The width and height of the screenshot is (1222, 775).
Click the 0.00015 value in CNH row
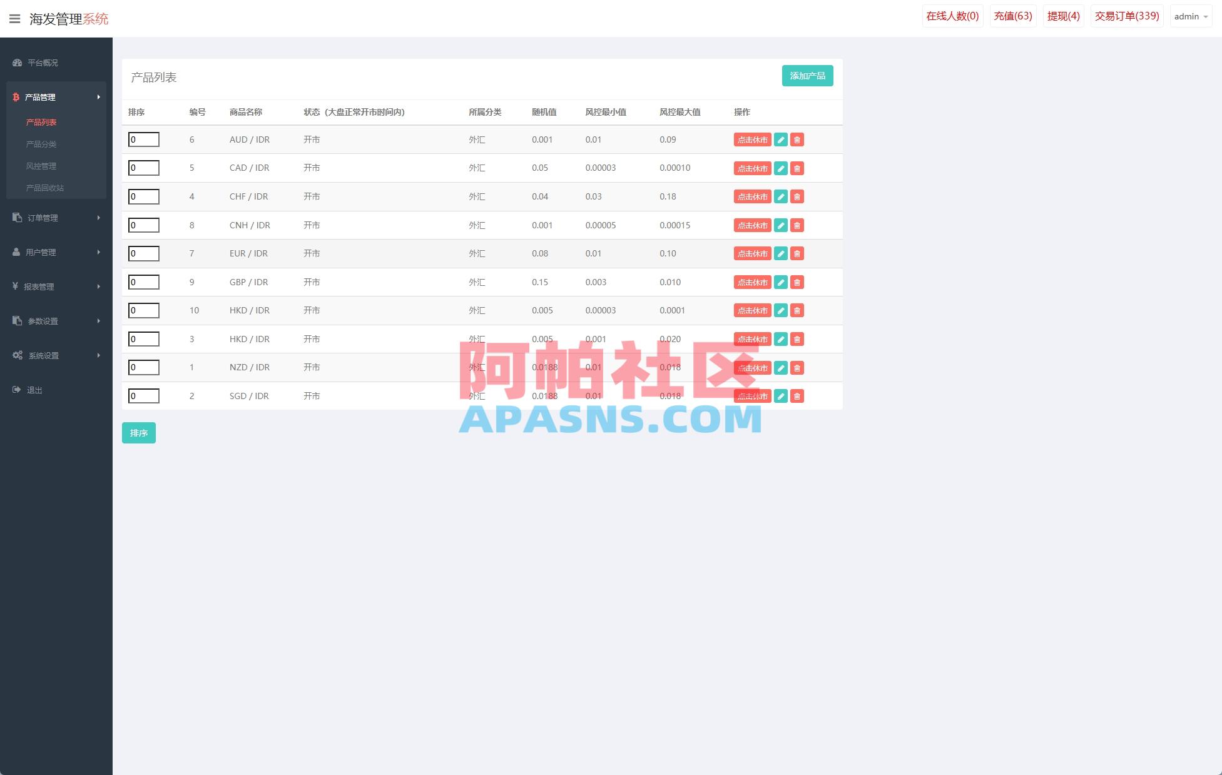(x=675, y=225)
